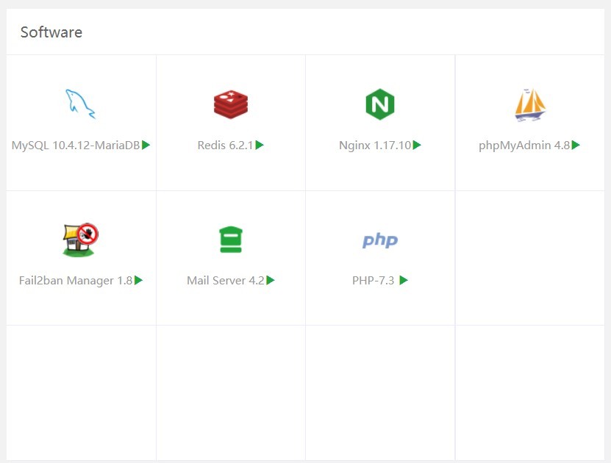Click the PHP logo icon

click(380, 240)
